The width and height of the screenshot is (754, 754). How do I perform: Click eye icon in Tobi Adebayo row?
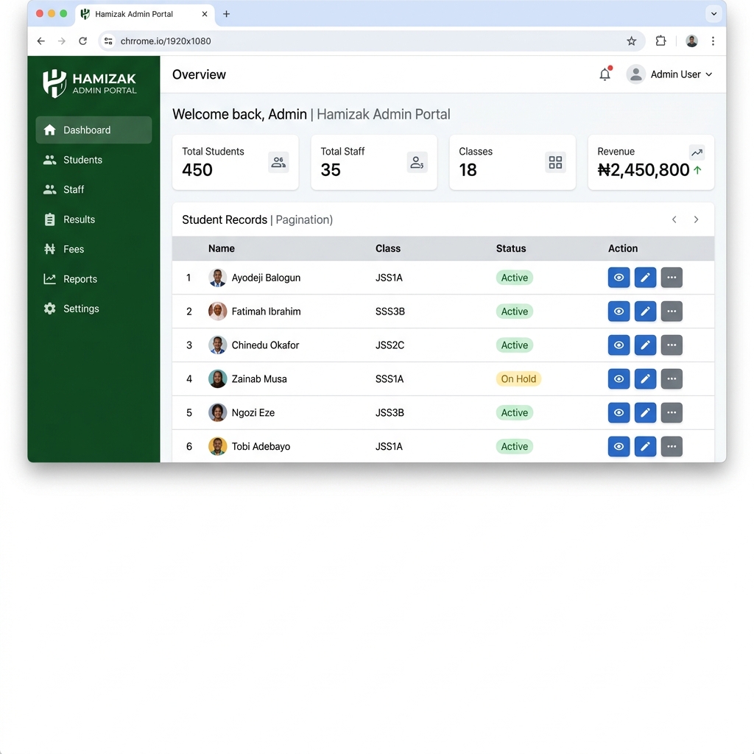[619, 446]
